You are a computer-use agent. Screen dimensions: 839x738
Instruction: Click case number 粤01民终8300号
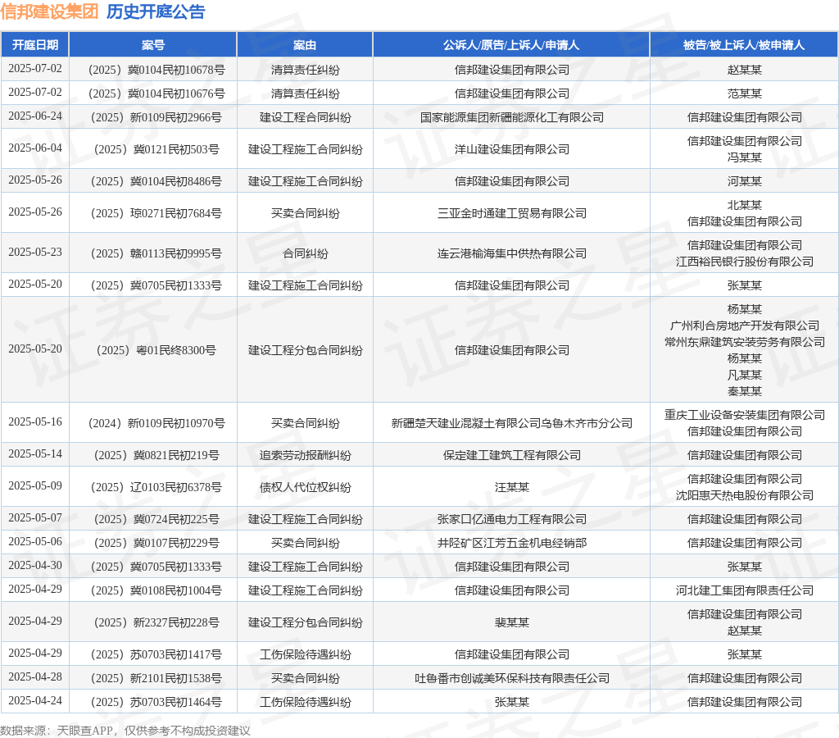click(156, 350)
